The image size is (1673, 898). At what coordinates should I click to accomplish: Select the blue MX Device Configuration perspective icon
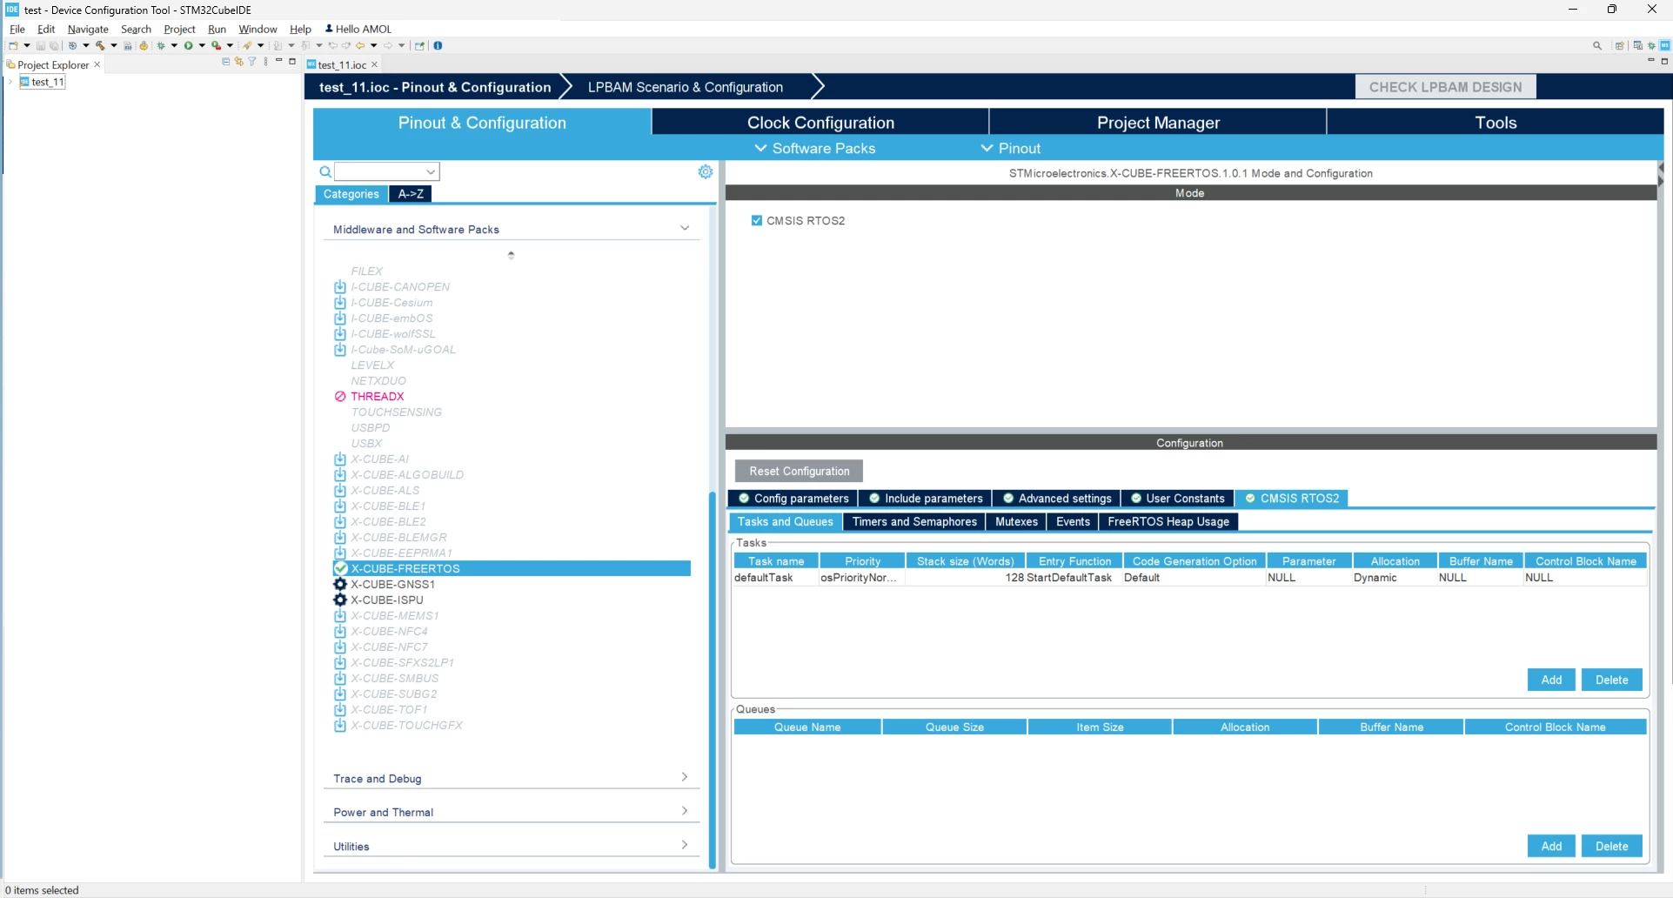[x=1664, y=46]
